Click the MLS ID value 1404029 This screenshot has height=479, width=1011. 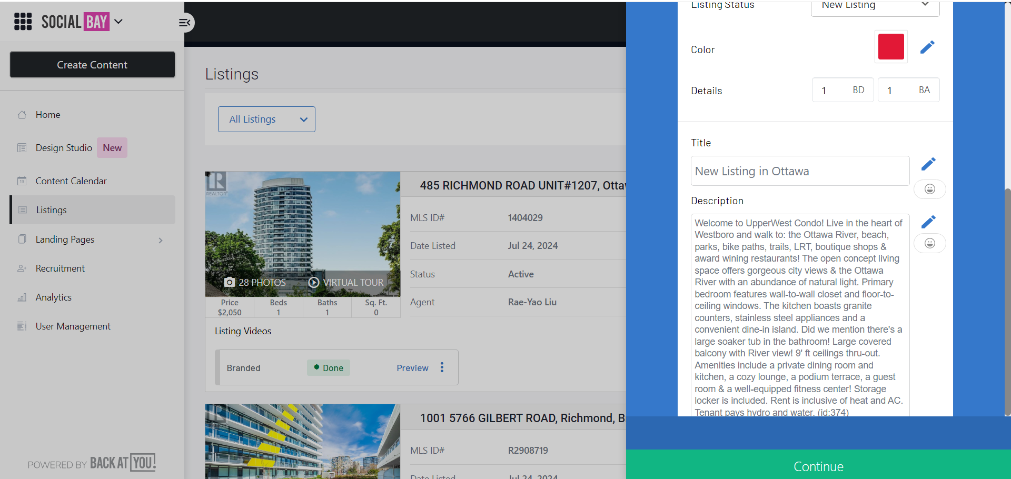click(x=525, y=218)
